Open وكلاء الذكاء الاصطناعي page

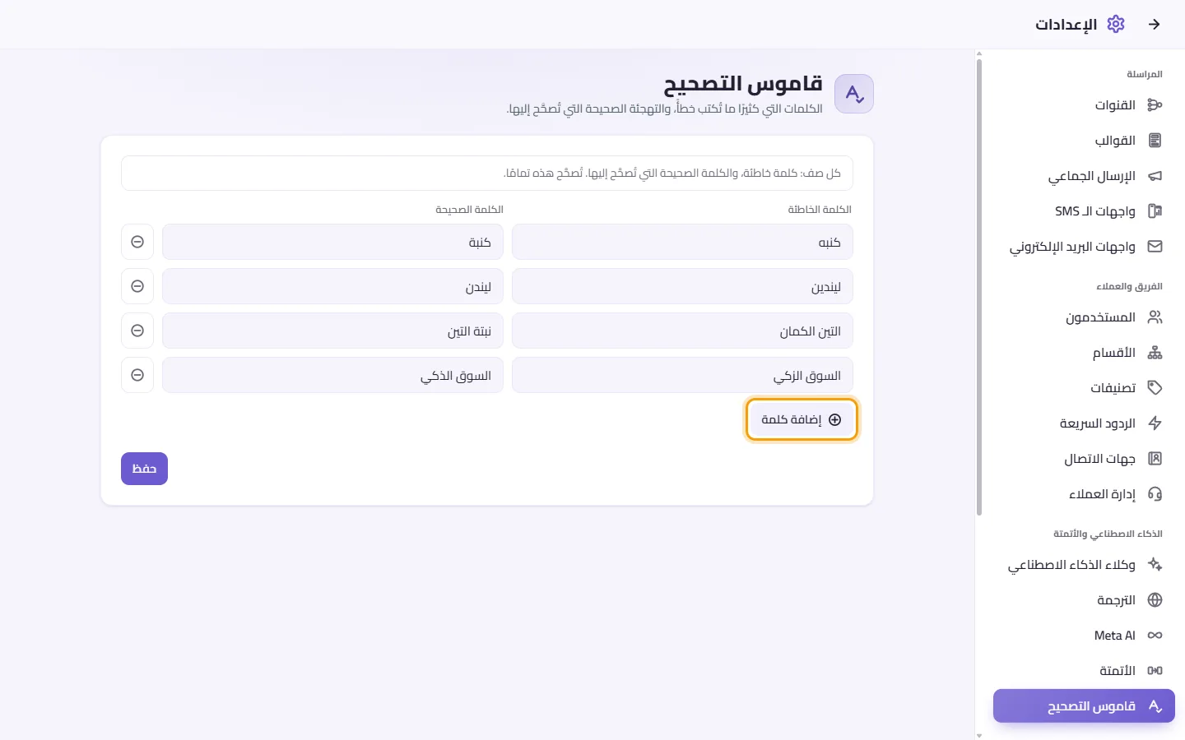tap(1084, 565)
